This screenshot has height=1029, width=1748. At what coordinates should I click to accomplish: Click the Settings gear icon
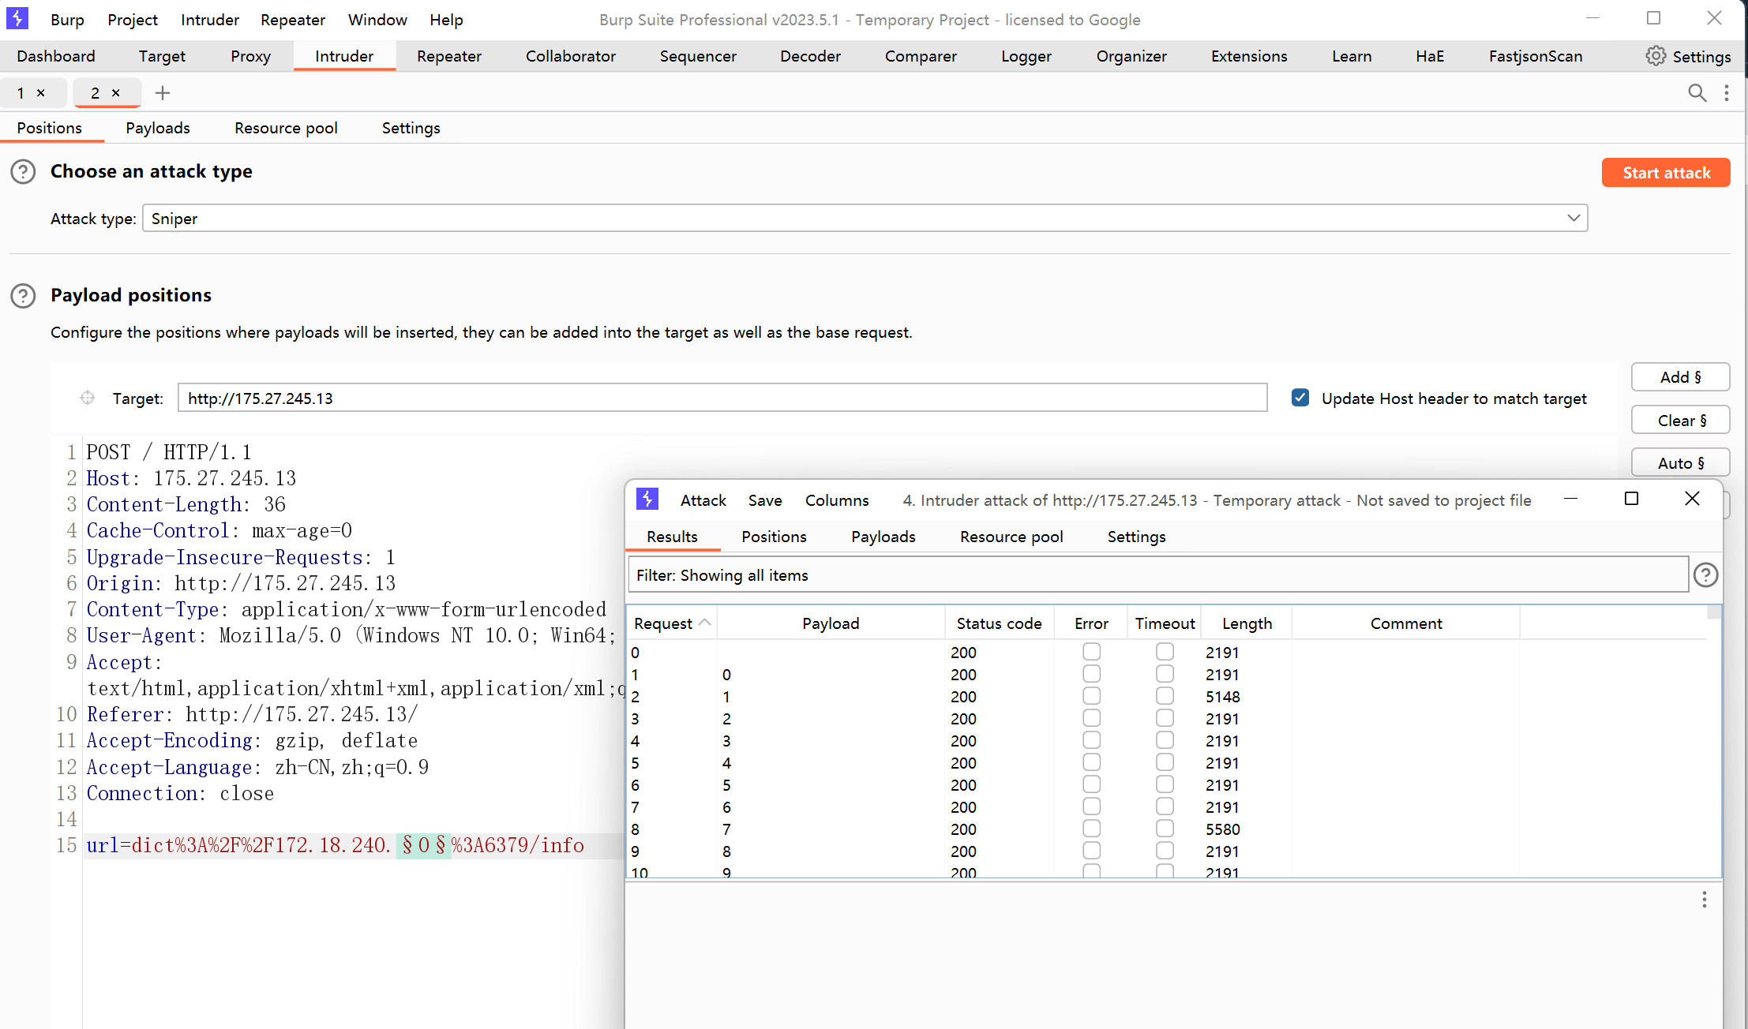[x=1656, y=56]
